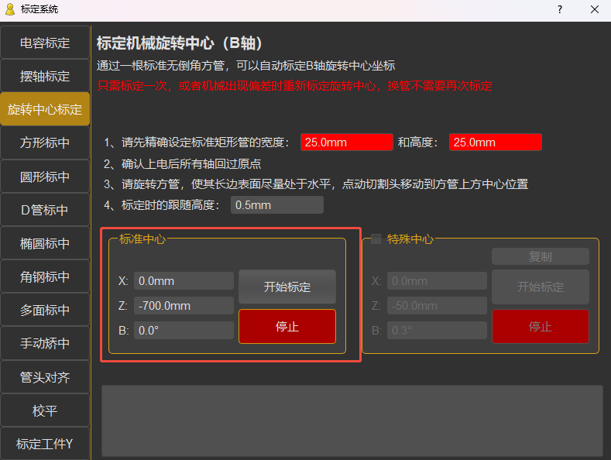Screen dimensions: 611x460
Task: Click the rectangular tube width field
Action: (346, 142)
